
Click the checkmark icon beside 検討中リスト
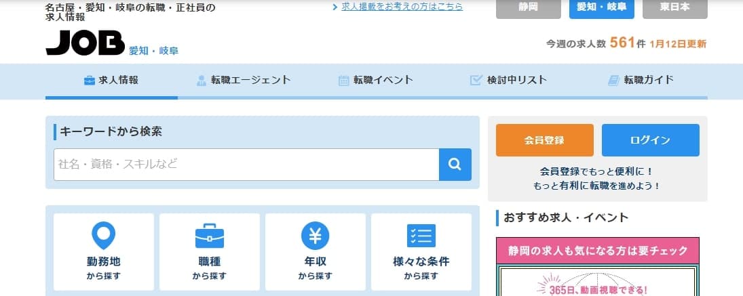coord(476,81)
